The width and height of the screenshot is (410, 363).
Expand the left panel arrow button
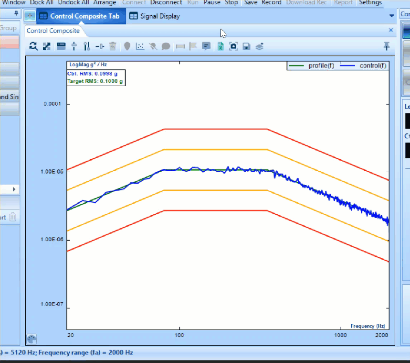click(x=14, y=189)
